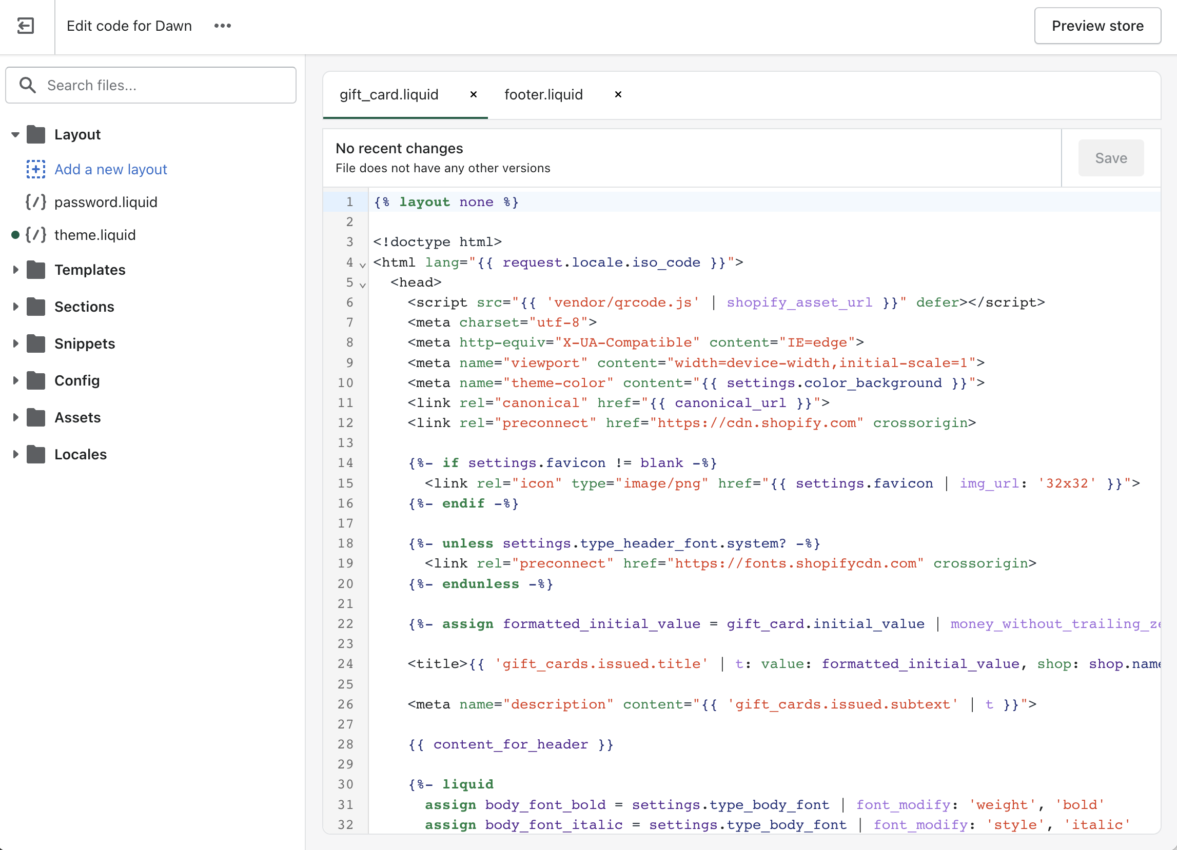Expand the Sections folder tree
The image size is (1177, 850).
click(x=15, y=306)
